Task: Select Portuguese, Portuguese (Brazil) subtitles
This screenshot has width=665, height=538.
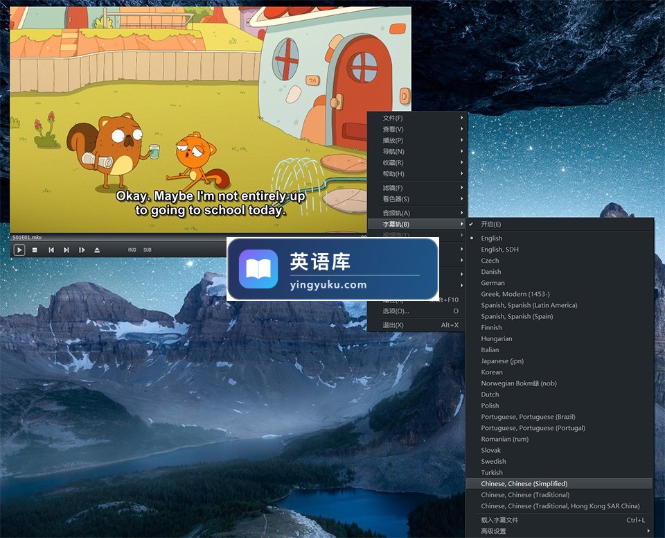Action: click(x=560, y=417)
